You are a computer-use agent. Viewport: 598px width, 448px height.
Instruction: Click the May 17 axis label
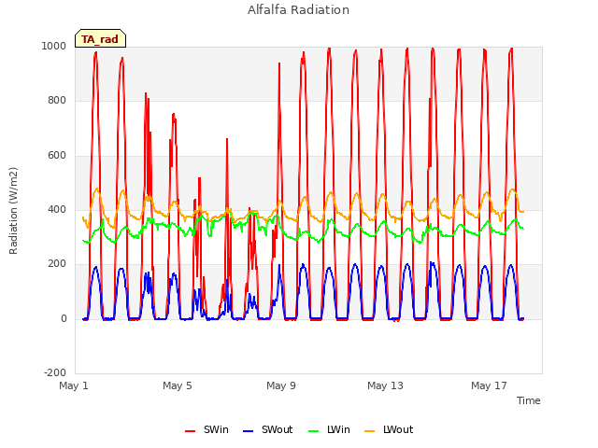[489, 385]
